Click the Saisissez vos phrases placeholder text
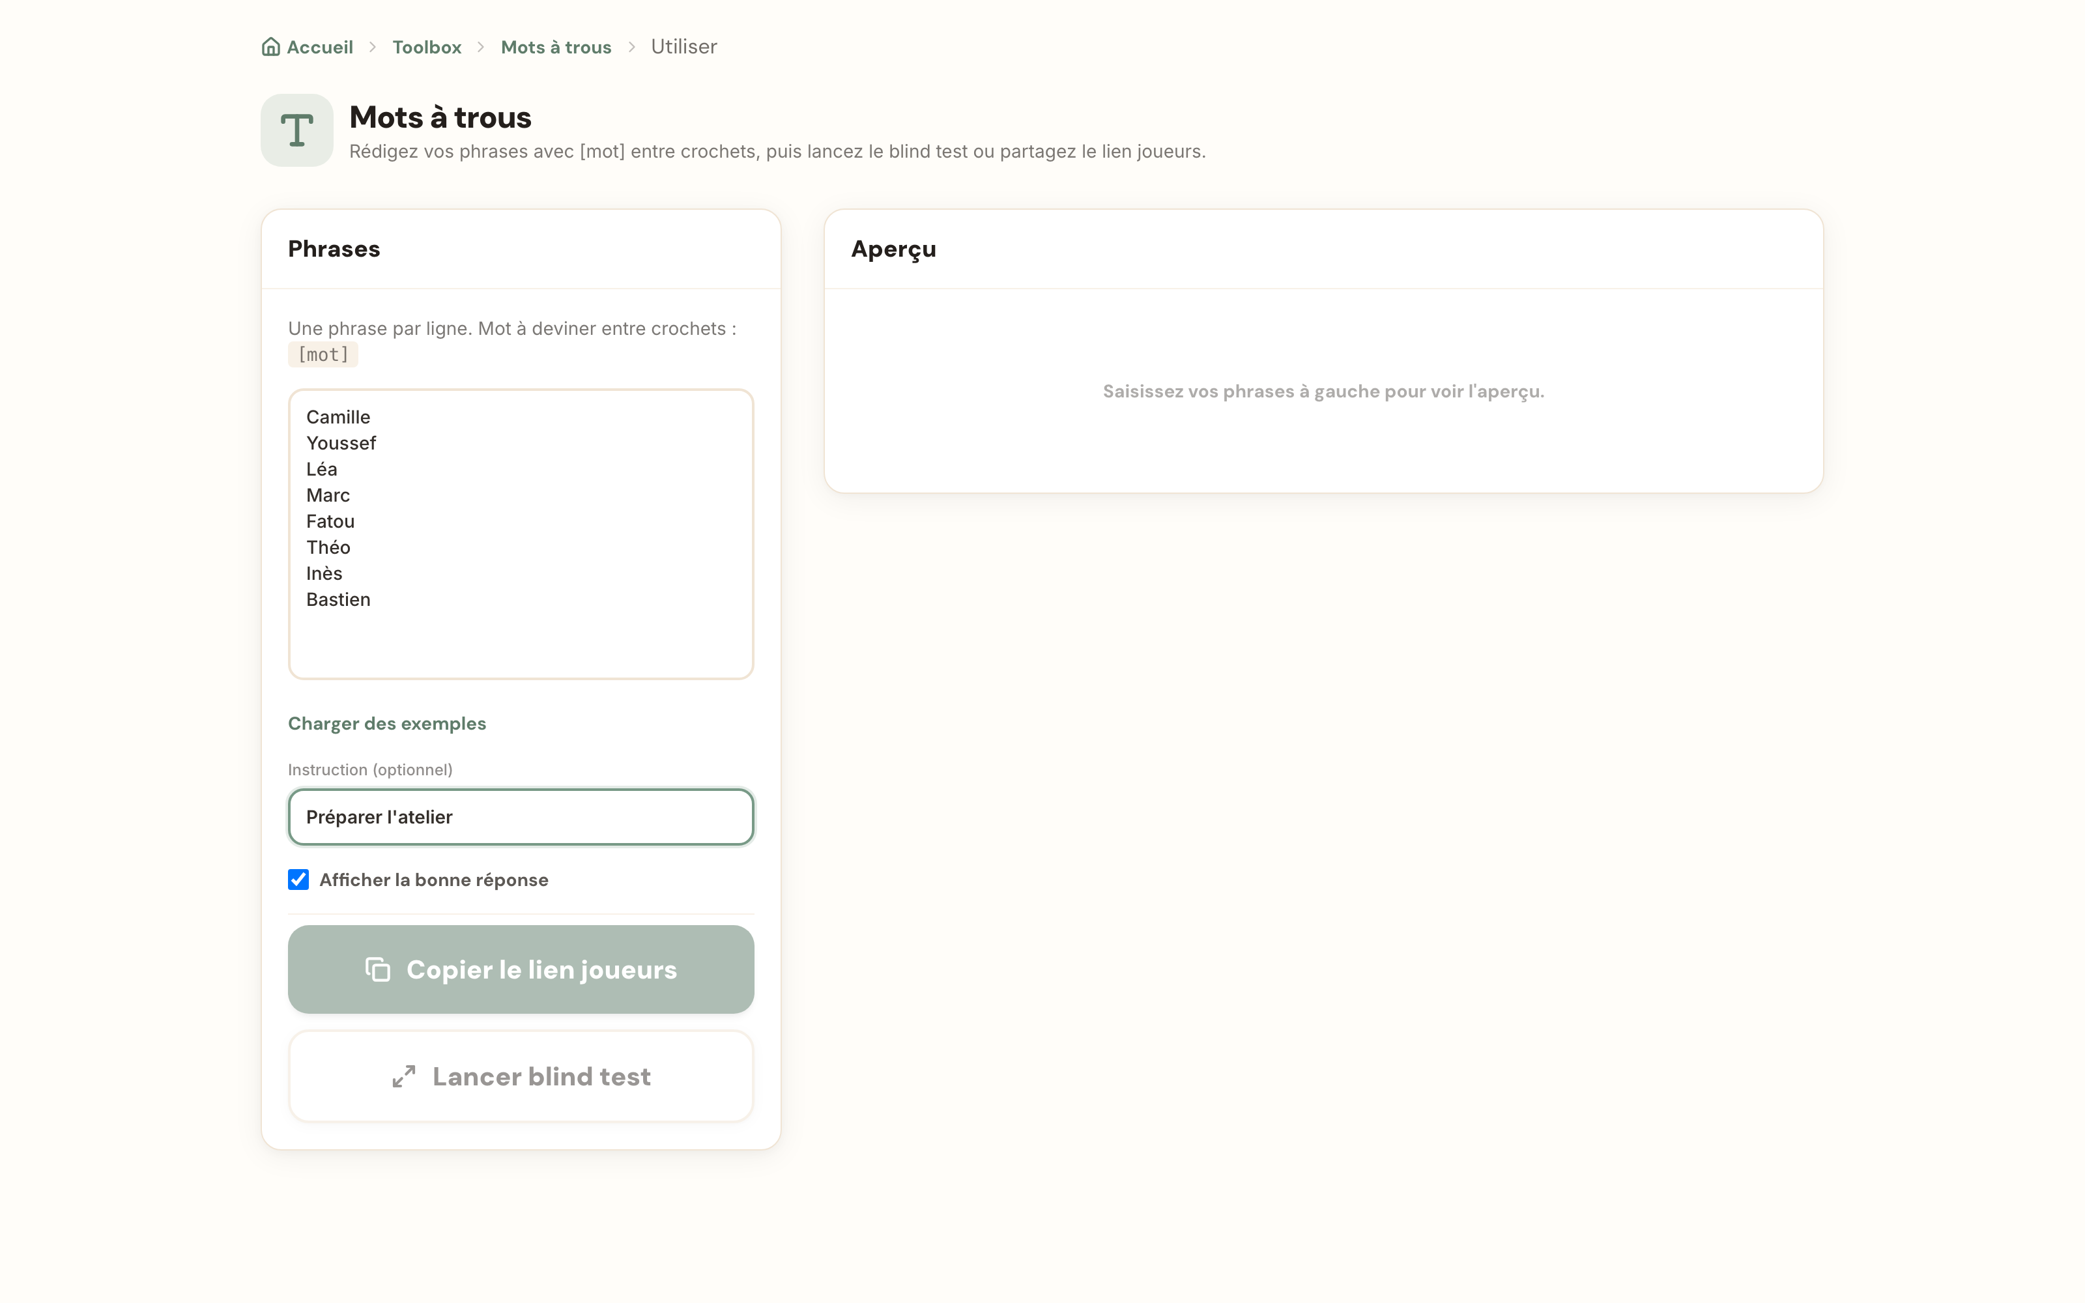This screenshot has width=2085, height=1303. [1323, 392]
